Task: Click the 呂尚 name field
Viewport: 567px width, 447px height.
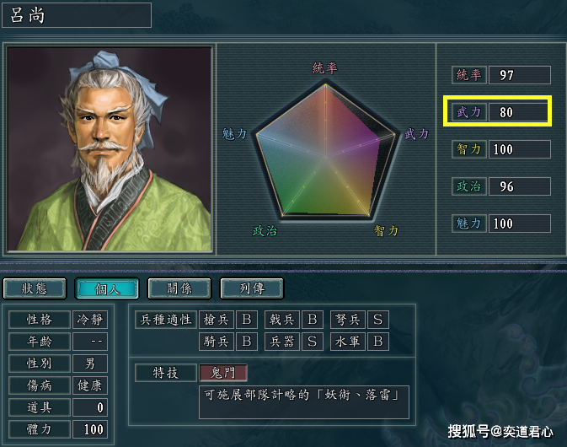Action: [x=77, y=15]
